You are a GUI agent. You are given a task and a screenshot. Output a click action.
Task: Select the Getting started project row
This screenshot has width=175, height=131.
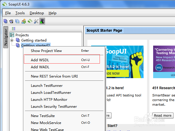(34, 40)
